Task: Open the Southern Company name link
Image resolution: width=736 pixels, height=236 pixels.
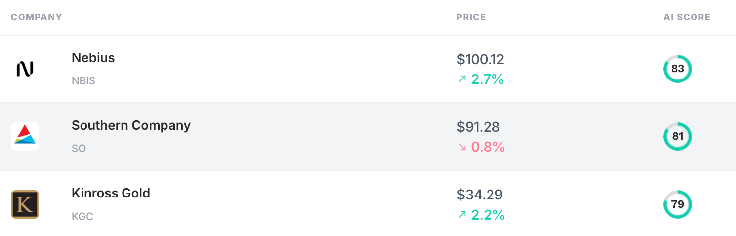Action: 131,125
